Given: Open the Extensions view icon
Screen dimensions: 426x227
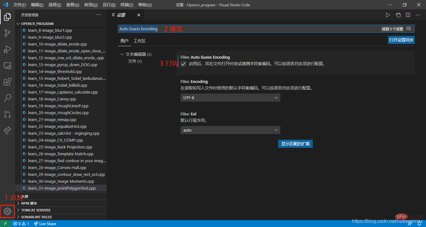Looking at the screenshot, I should (7, 82).
